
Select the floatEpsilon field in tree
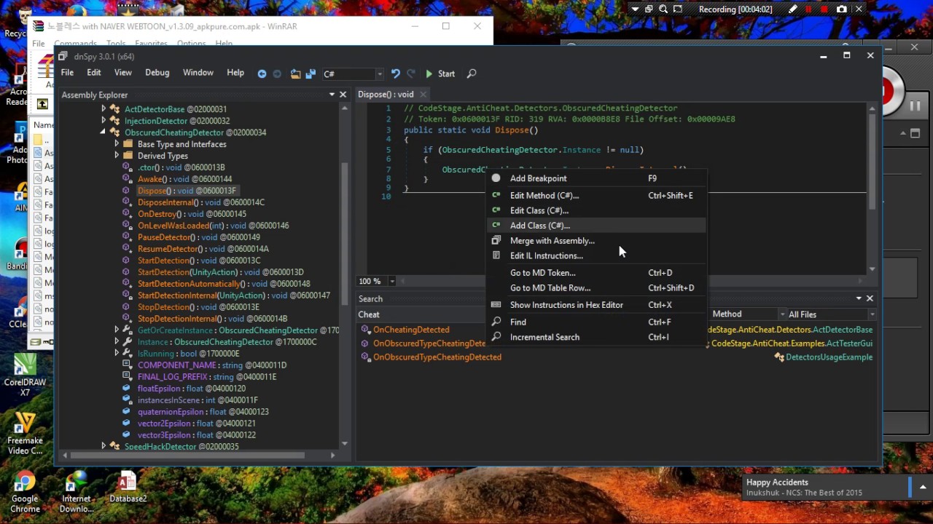pos(192,389)
